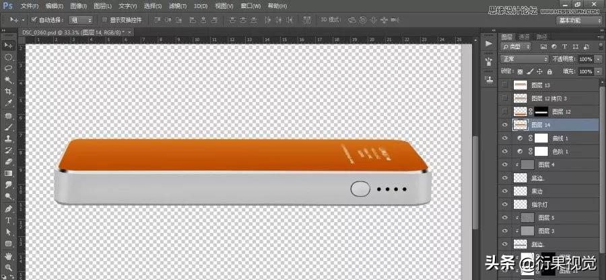Show hidden layer 图层 12
This screenshot has height=280, width=606.
point(504,111)
